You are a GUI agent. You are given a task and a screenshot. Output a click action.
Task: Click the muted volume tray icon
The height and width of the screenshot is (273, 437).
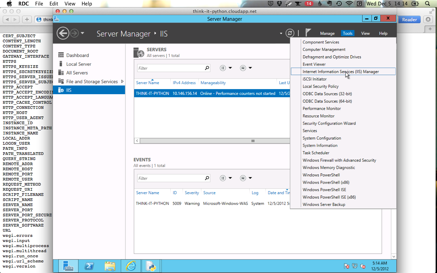point(363,266)
